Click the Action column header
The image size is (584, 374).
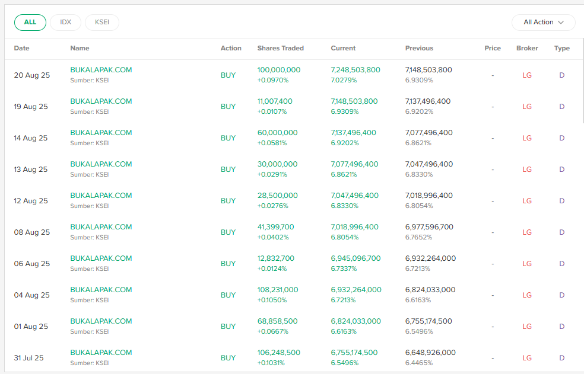(x=231, y=48)
